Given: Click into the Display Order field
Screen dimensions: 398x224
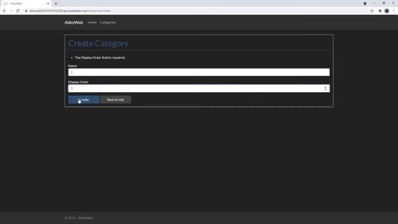Looking at the screenshot, I should point(199,88).
